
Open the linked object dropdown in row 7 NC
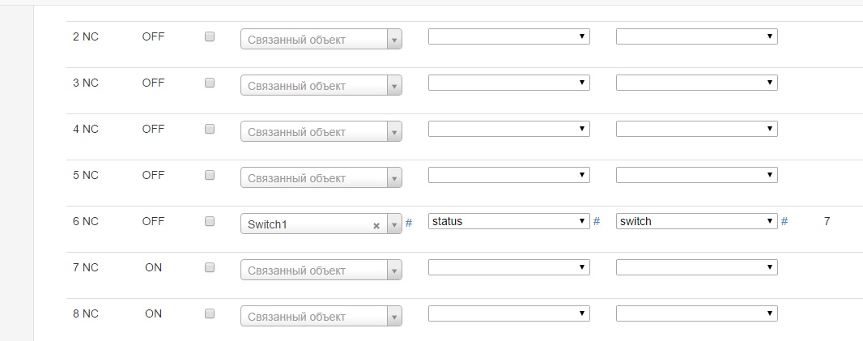[x=321, y=271]
